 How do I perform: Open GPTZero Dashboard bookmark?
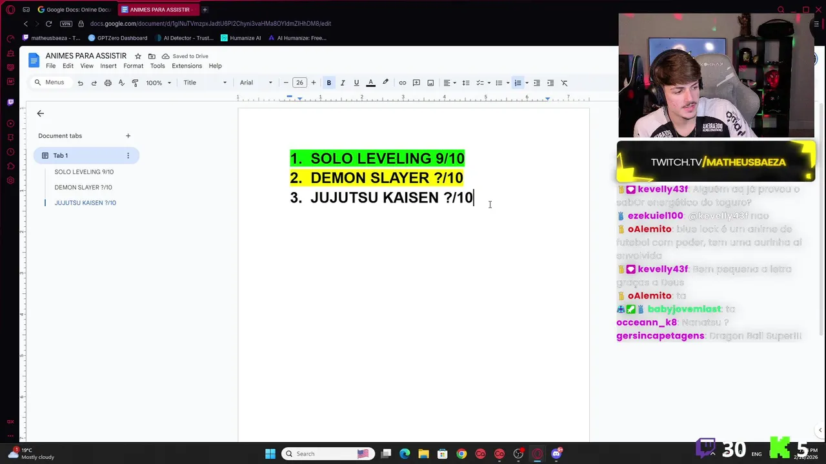[x=117, y=38]
